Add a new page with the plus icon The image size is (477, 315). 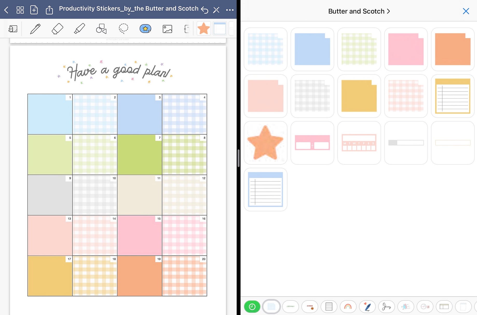coord(34,10)
